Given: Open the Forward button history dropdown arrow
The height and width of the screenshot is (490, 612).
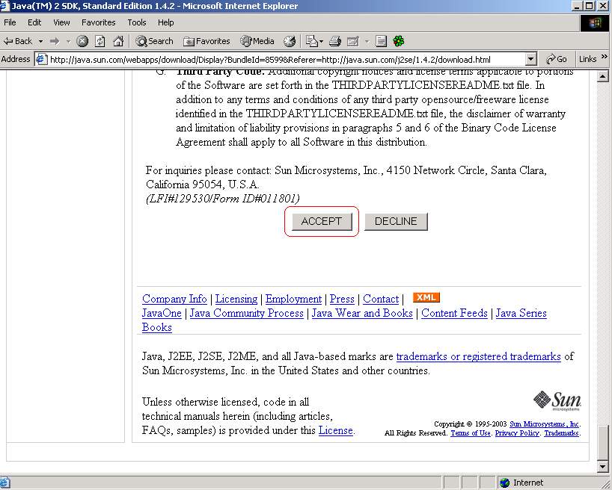Looking at the screenshot, I should point(68,41).
